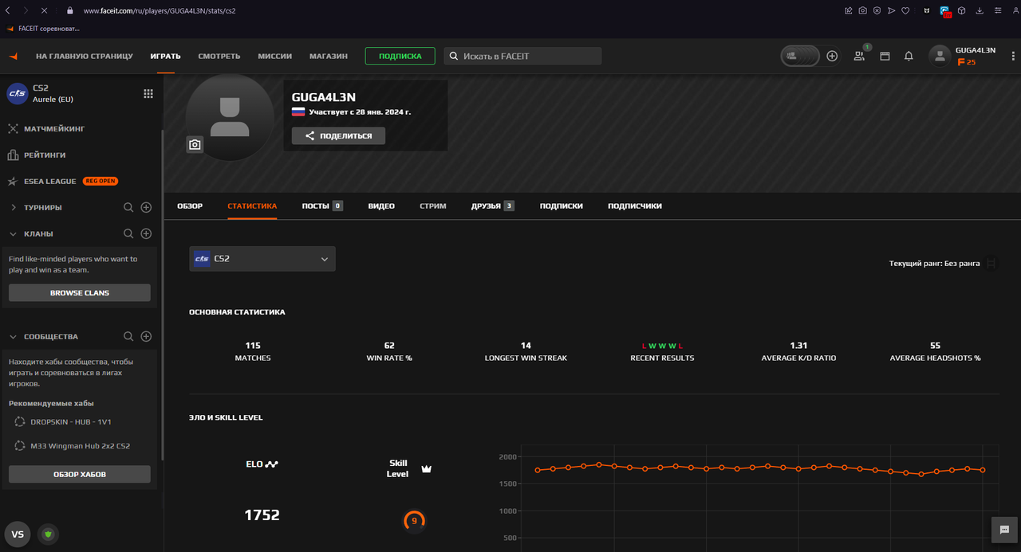Click the large profile avatar picture
Viewport: 1021px width, 552px height.
(230, 117)
